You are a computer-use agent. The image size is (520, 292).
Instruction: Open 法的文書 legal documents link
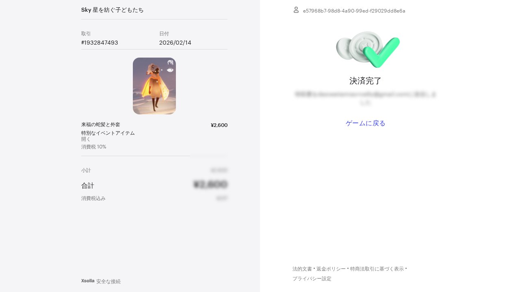302,269
